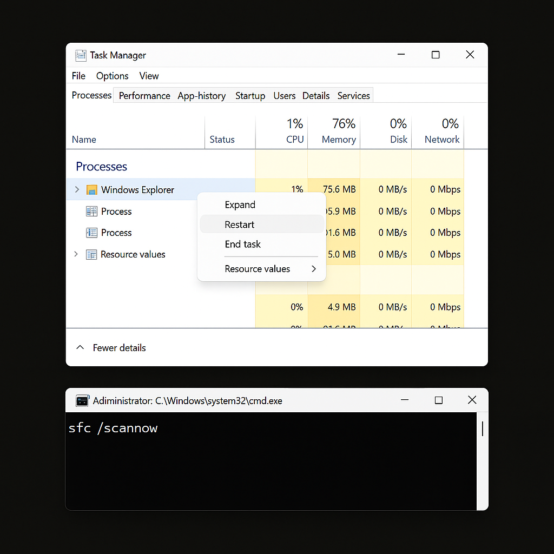Maximize the cmd.exe window

coord(438,400)
